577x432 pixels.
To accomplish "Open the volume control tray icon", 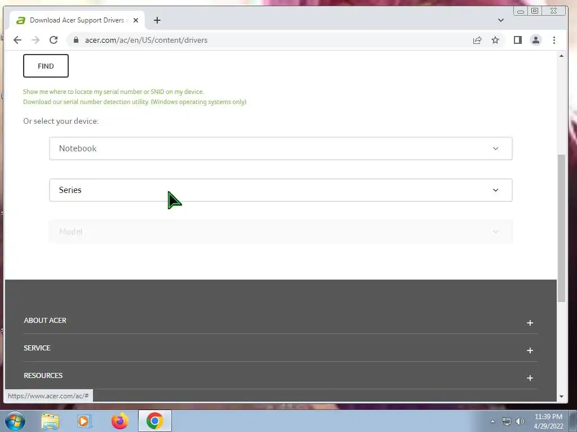I will [x=520, y=421].
